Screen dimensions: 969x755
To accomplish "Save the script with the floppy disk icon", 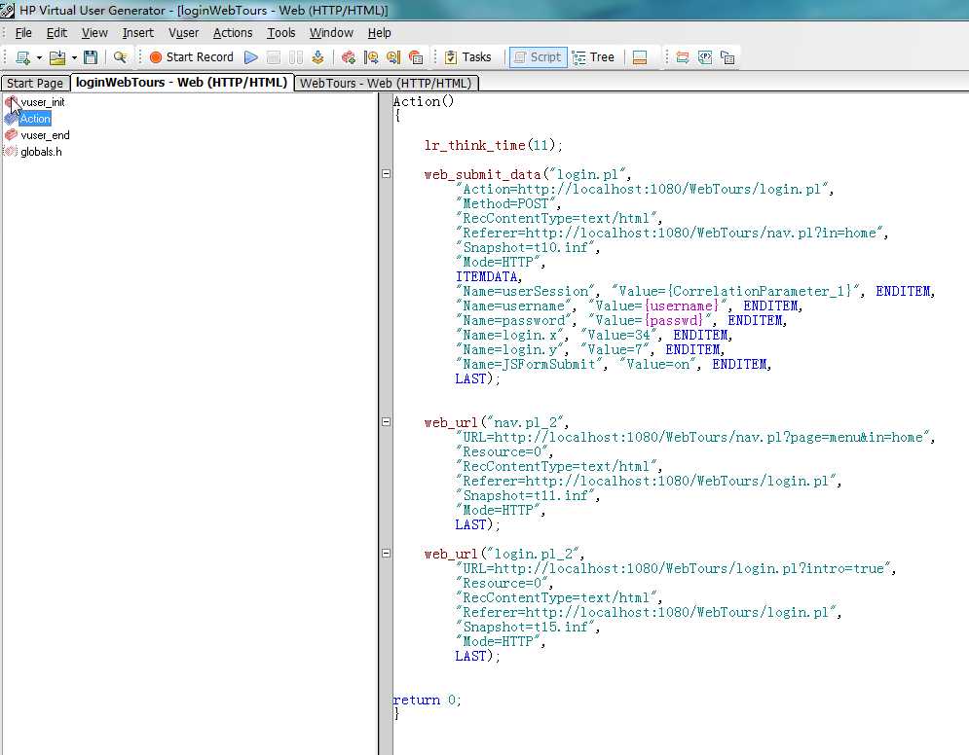I will (91, 57).
